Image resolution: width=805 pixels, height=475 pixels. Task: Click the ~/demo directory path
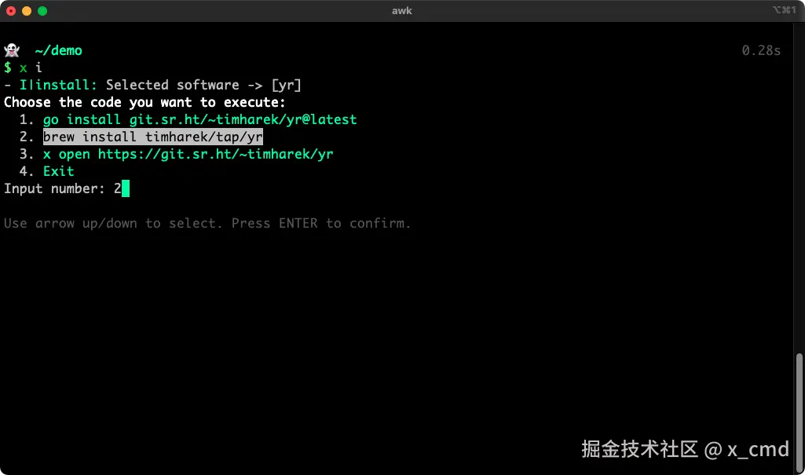coord(59,50)
